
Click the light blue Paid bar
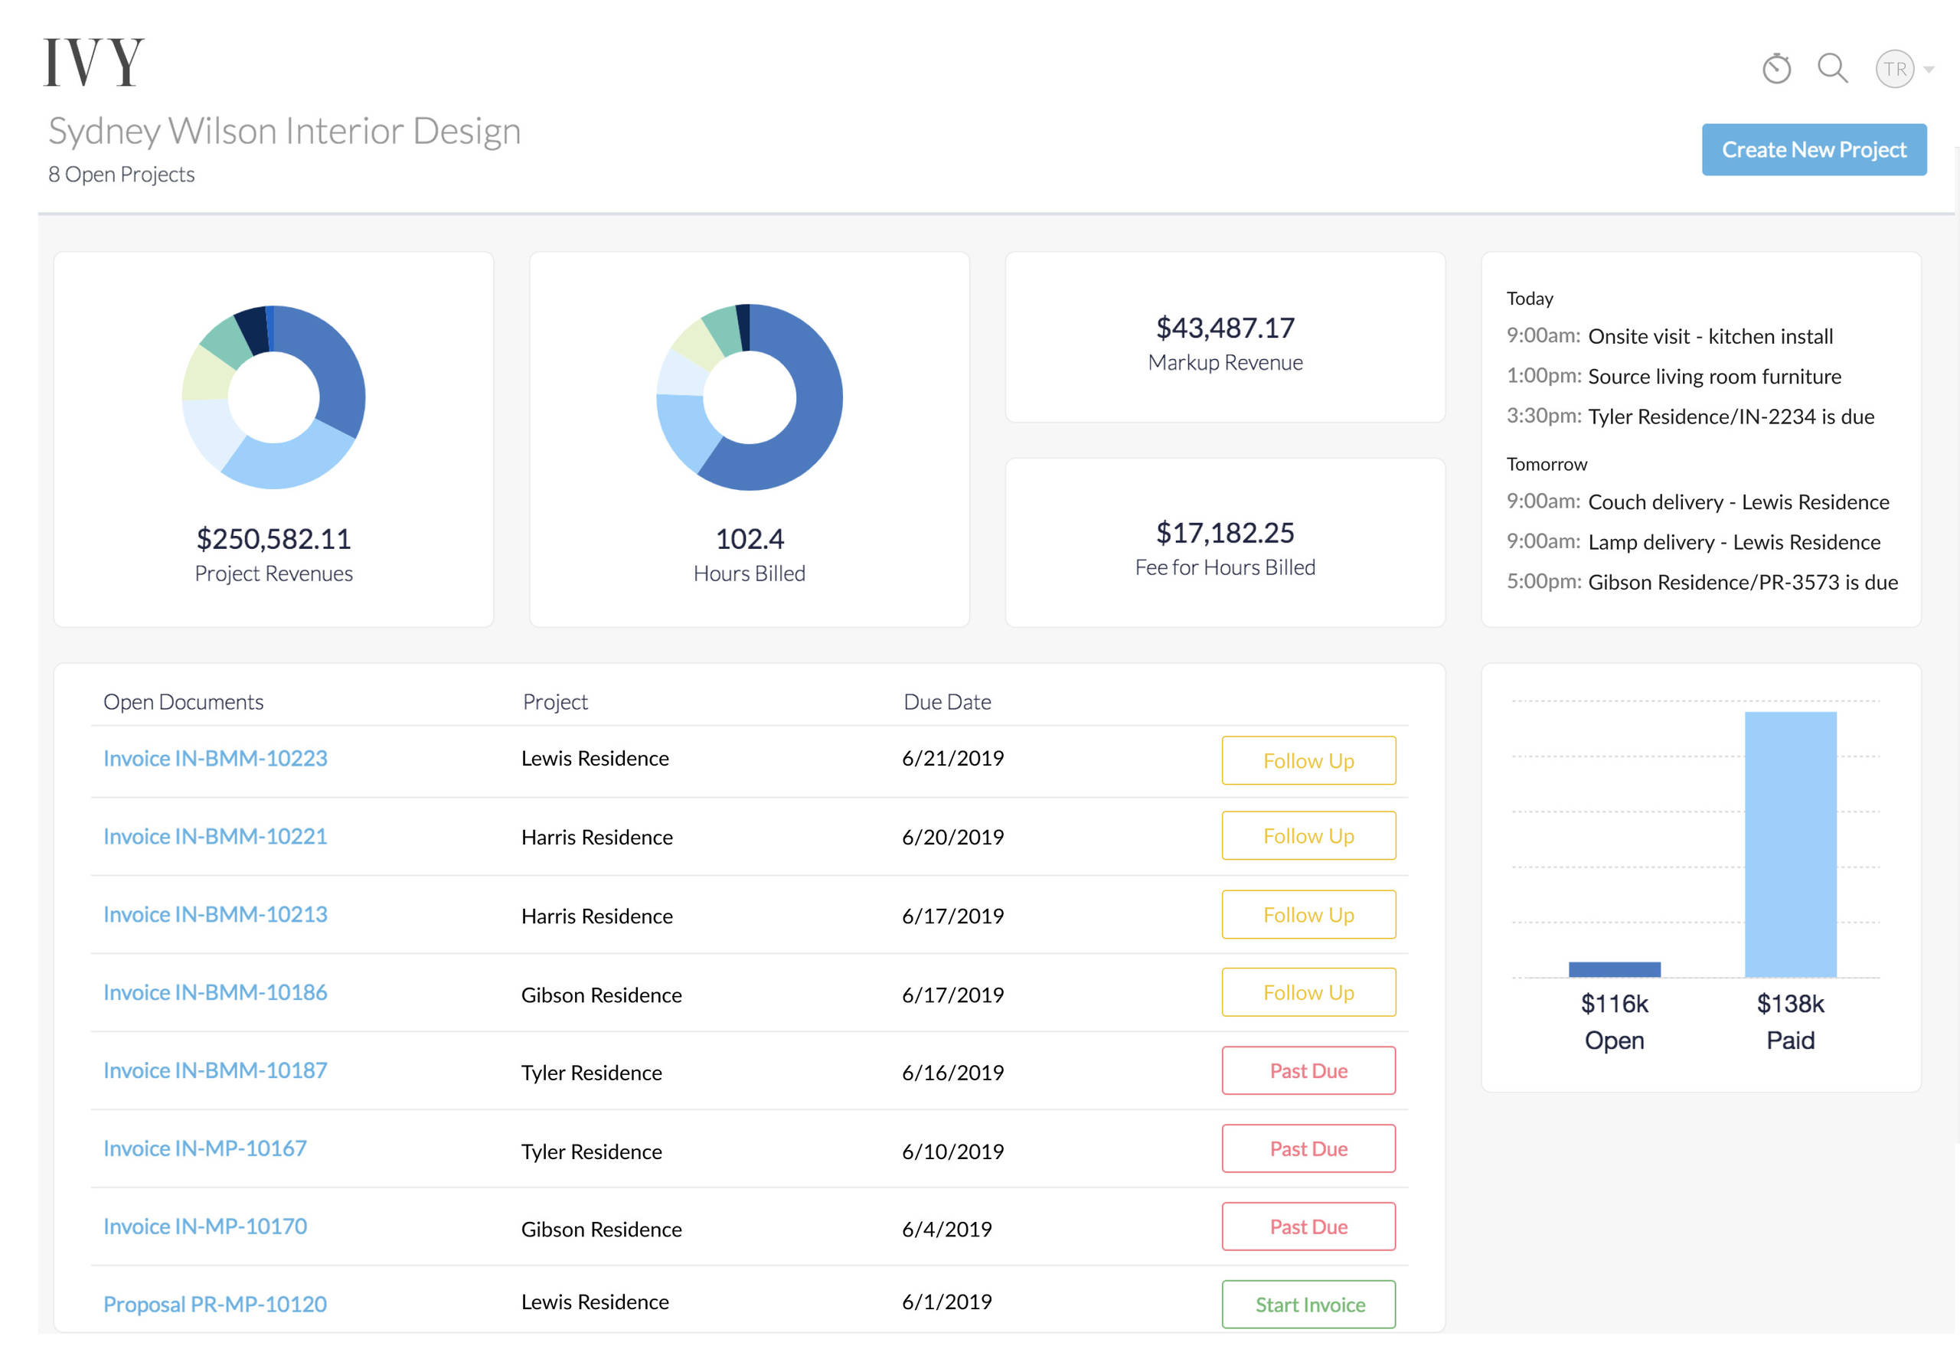point(1790,845)
